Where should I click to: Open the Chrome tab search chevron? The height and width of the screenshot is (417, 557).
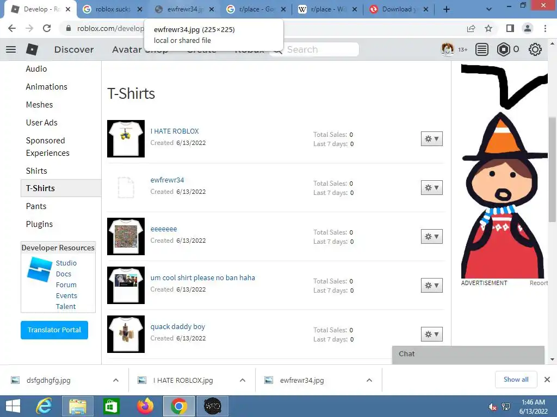click(489, 10)
